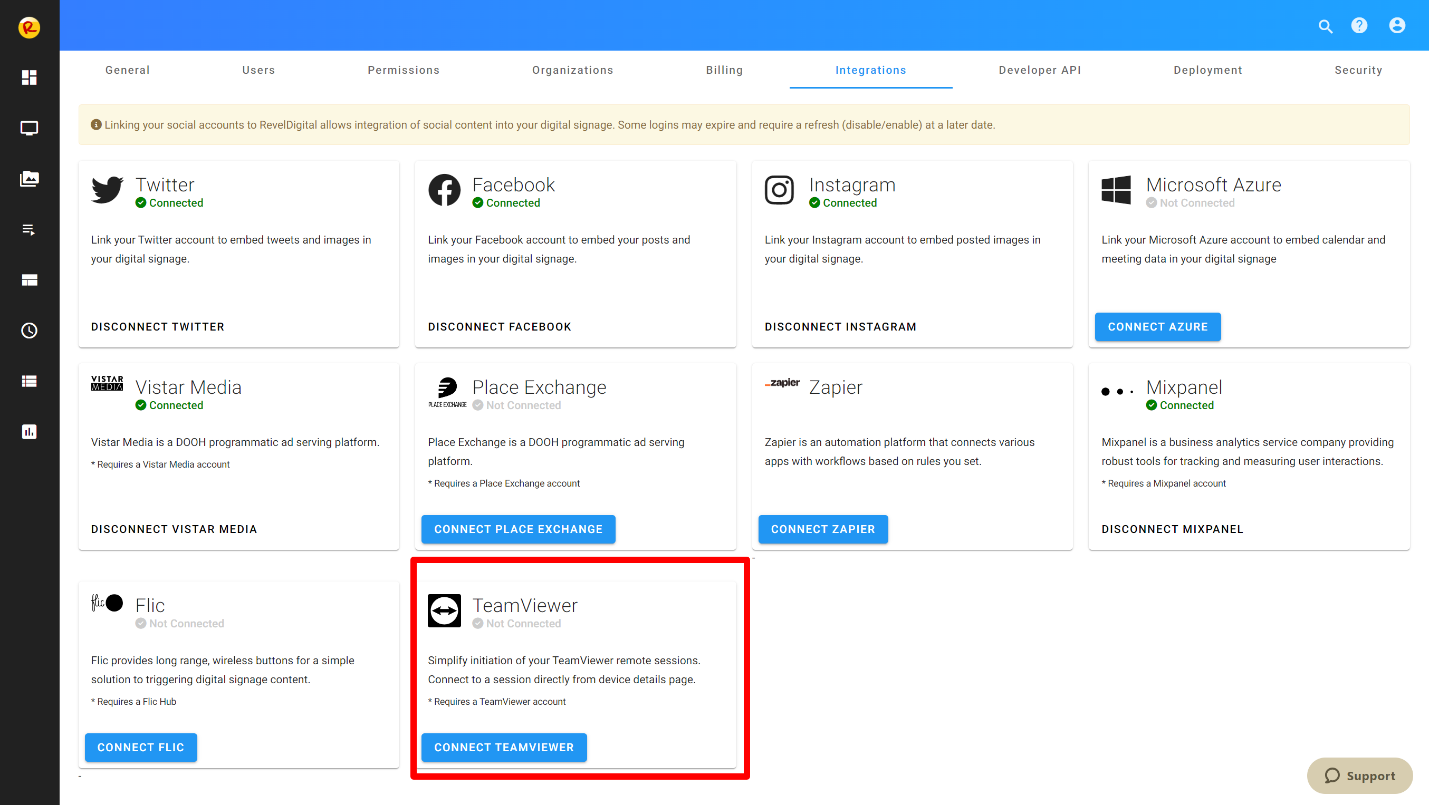
Task: Switch to the Security tab
Action: [1358, 70]
